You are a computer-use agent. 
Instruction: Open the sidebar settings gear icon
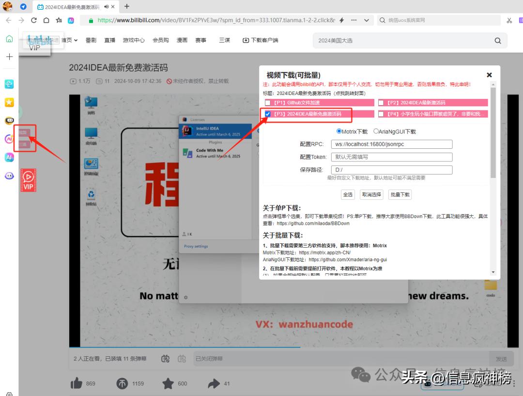[9, 394]
